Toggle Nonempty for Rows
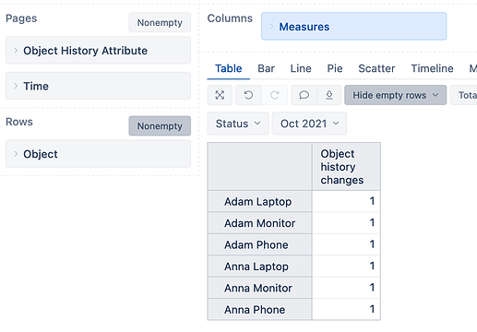The width and height of the screenshot is (477, 332). 160,125
